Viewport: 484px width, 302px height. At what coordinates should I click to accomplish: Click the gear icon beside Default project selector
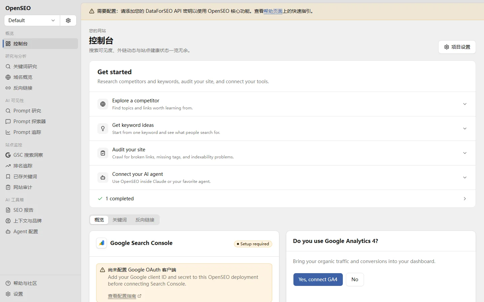pos(68,20)
